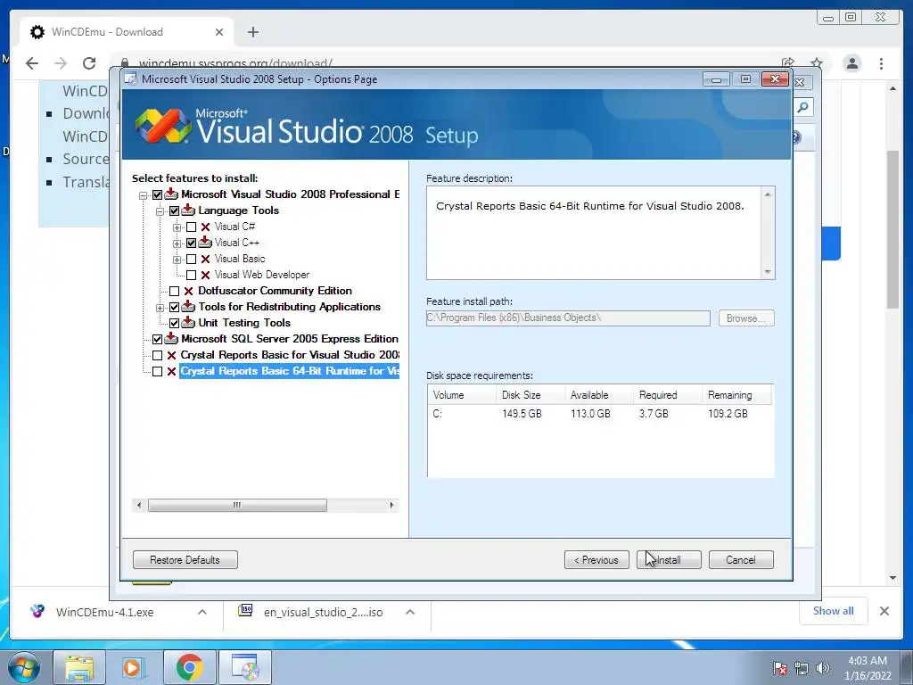Click the Volume column header

(x=463, y=395)
